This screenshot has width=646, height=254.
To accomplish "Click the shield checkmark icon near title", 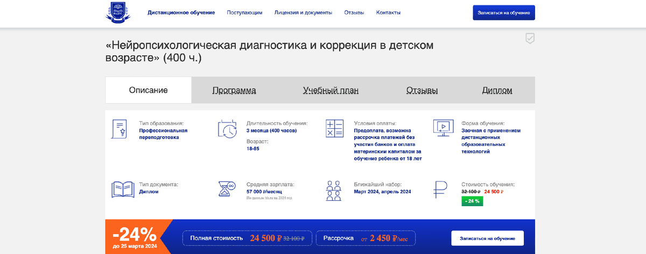I will 530,38.
